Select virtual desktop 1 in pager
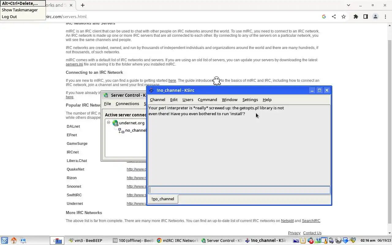Image resolution: width=392 pixels, height=245 pixels. (x=57, y=241)
